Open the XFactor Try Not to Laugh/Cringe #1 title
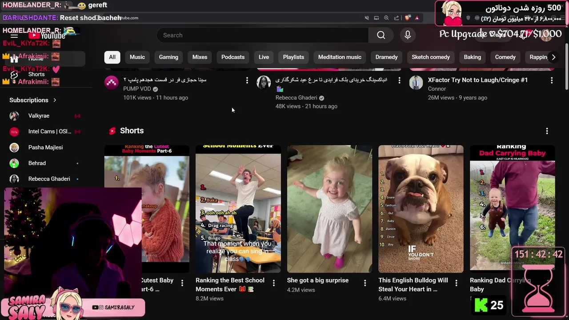Viewport: 569px width, 320px height. 478,80
